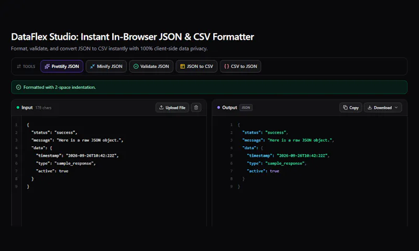Click the "Input" panel label

[27, 107]
